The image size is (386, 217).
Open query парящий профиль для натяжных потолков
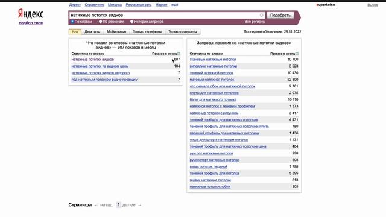pos(224,133)
